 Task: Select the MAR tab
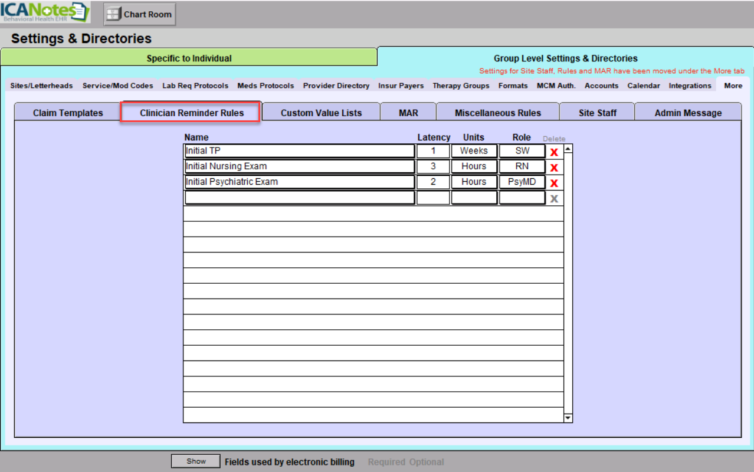click(408, 113)
